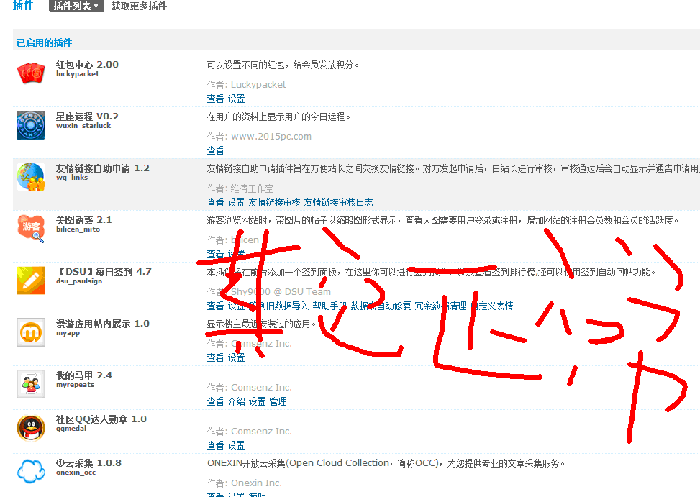Screen dimensions: 700x497
Task: Click the 漫游应用帖内展示 orange M icon
Action: pyautogui.click(x=31, y=332)
